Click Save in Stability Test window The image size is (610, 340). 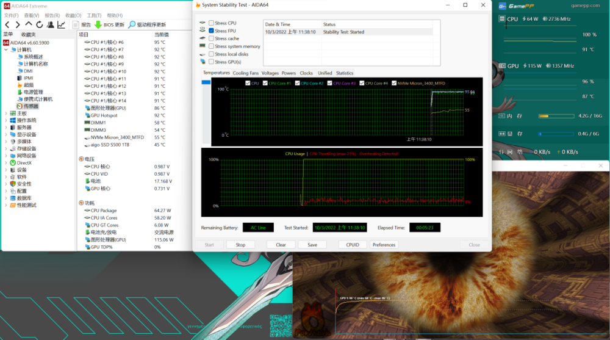[312, 245]
